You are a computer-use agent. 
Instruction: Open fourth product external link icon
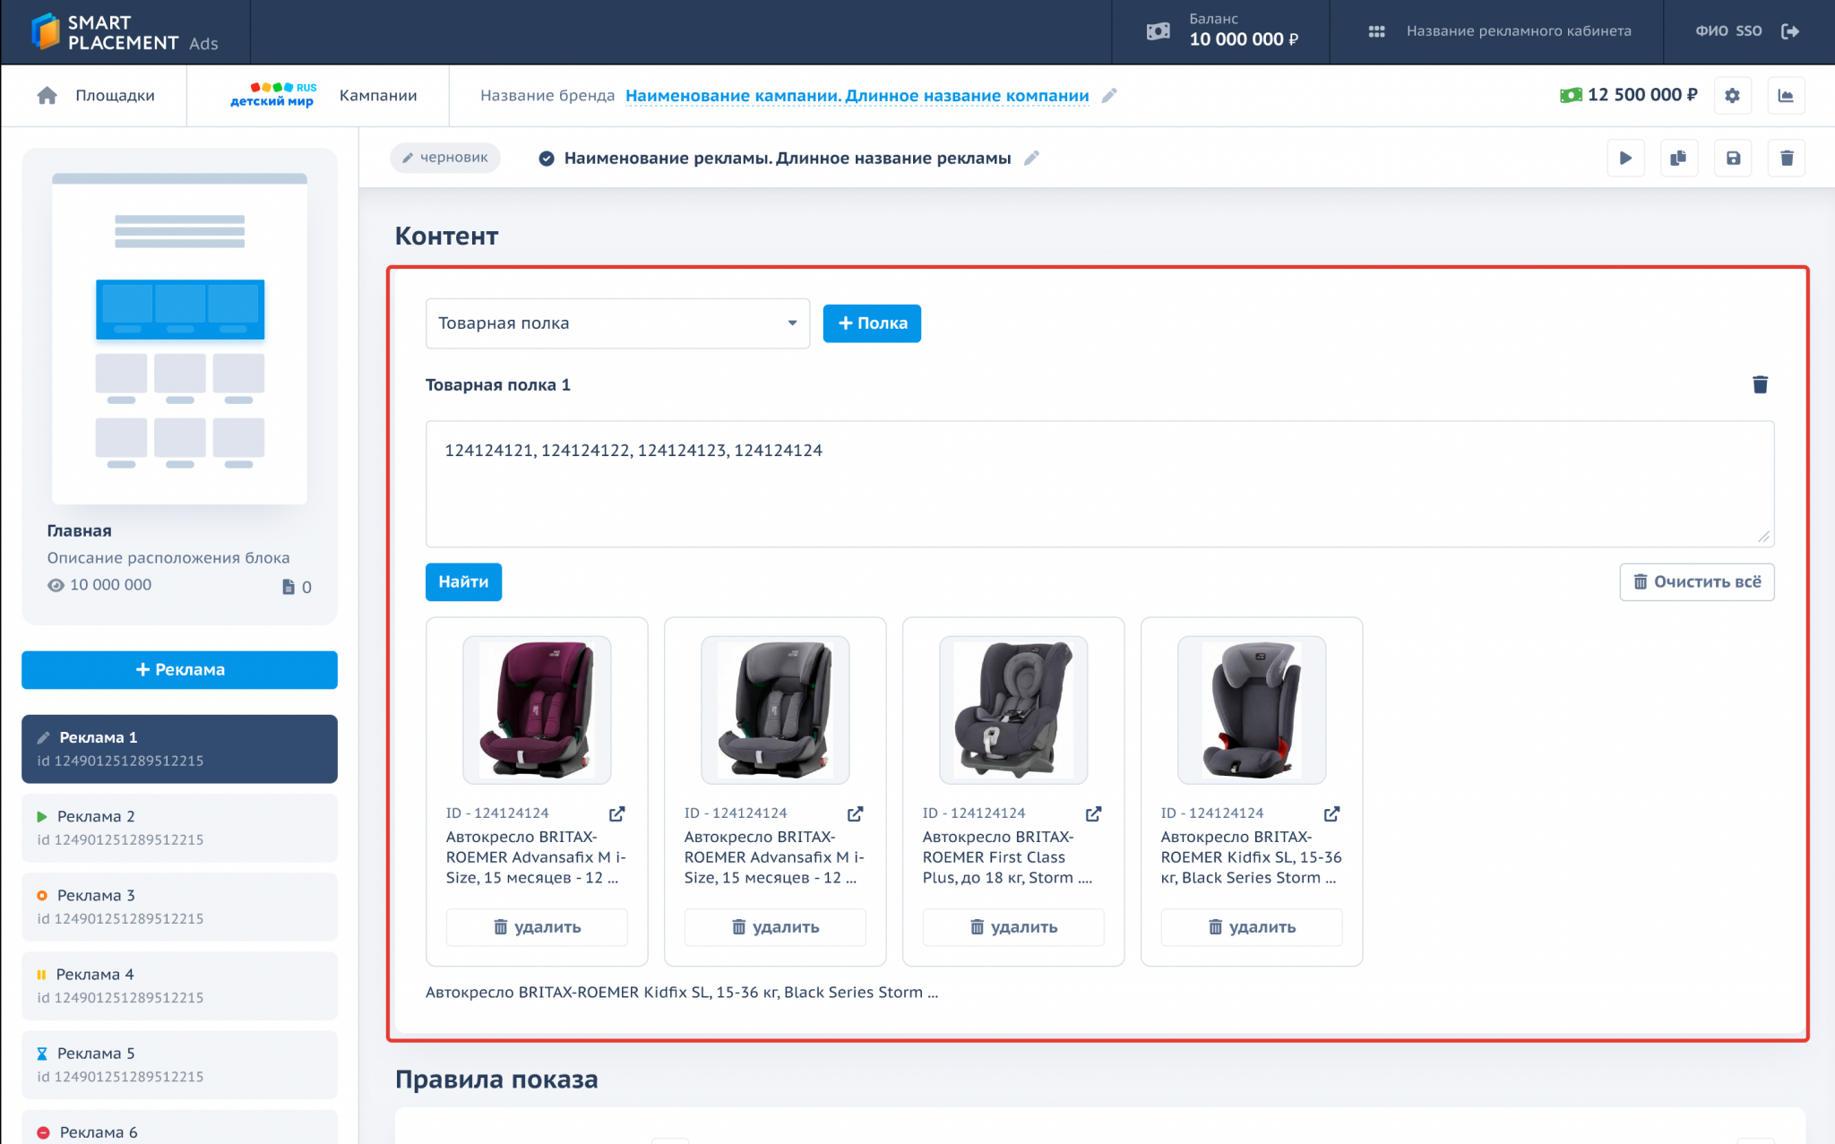1332,813
